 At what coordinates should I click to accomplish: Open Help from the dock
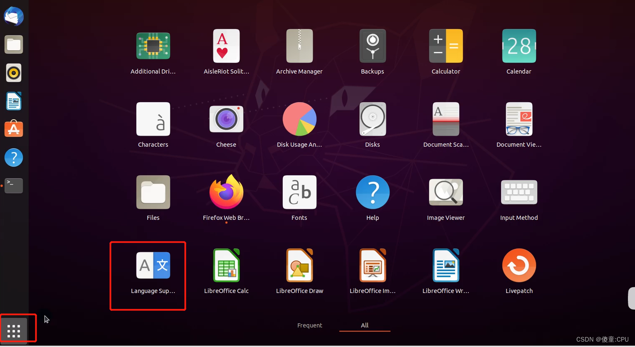coord(14,158)
